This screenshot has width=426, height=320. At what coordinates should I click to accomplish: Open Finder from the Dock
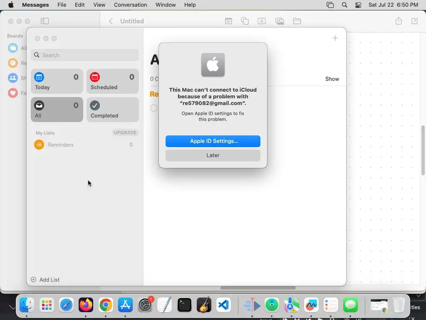pos(27,305)
